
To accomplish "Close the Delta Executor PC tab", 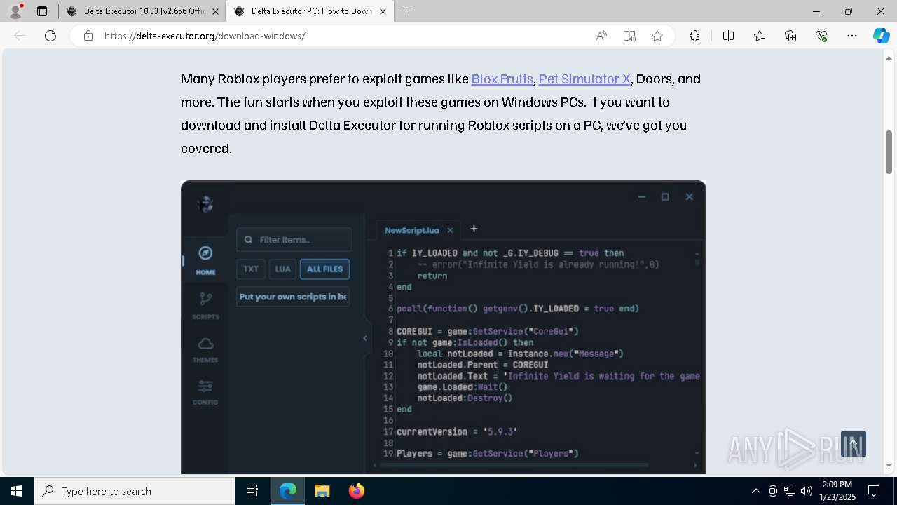I will click(383, 11).
